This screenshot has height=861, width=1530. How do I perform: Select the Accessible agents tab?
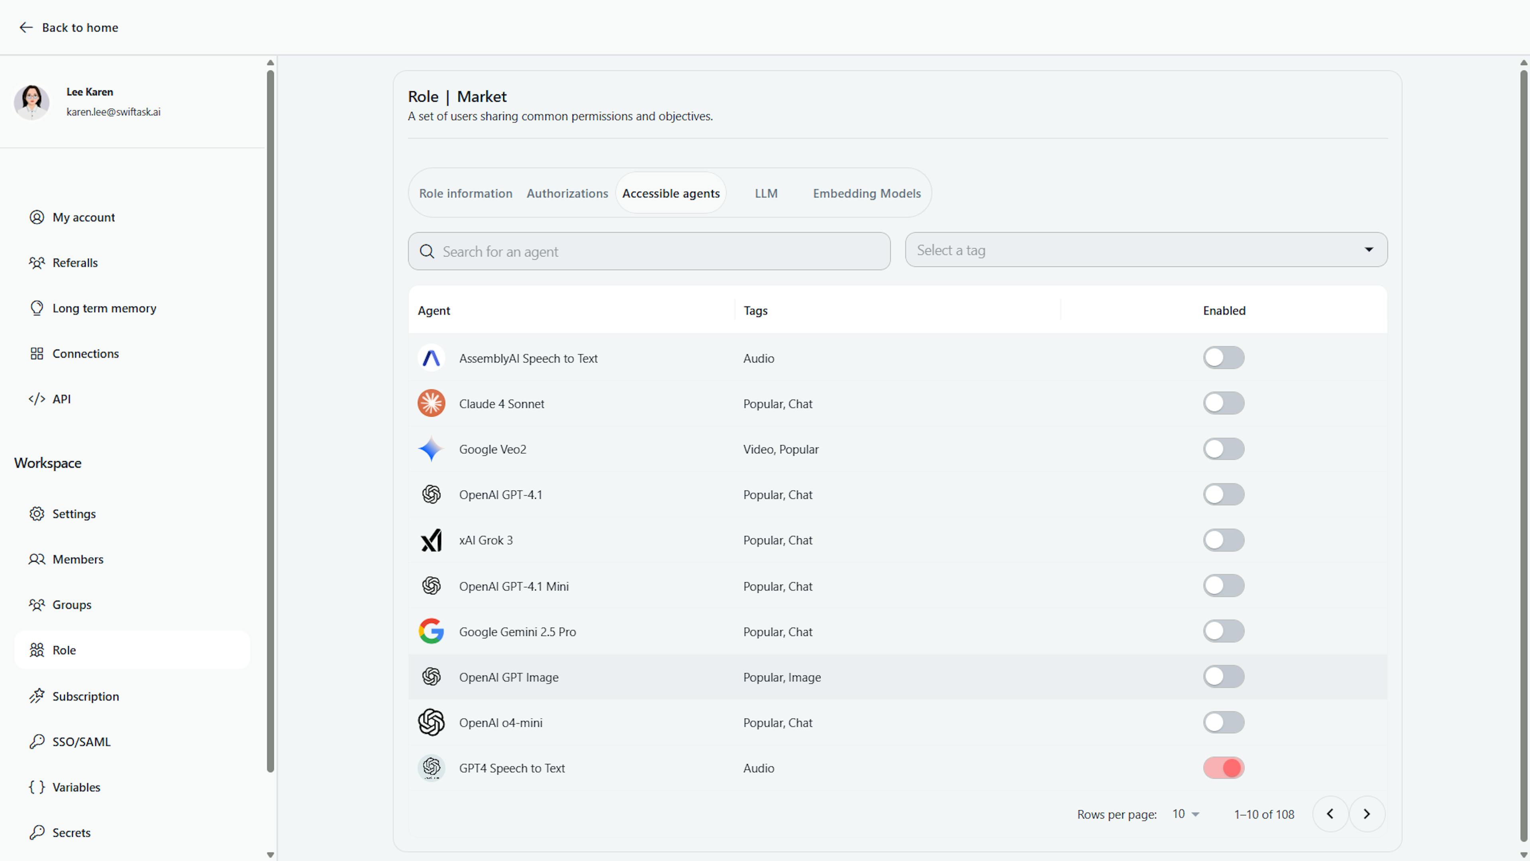tap(671, 193)
